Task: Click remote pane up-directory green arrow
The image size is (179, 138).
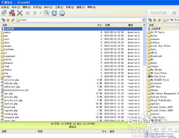Action: 13,20
